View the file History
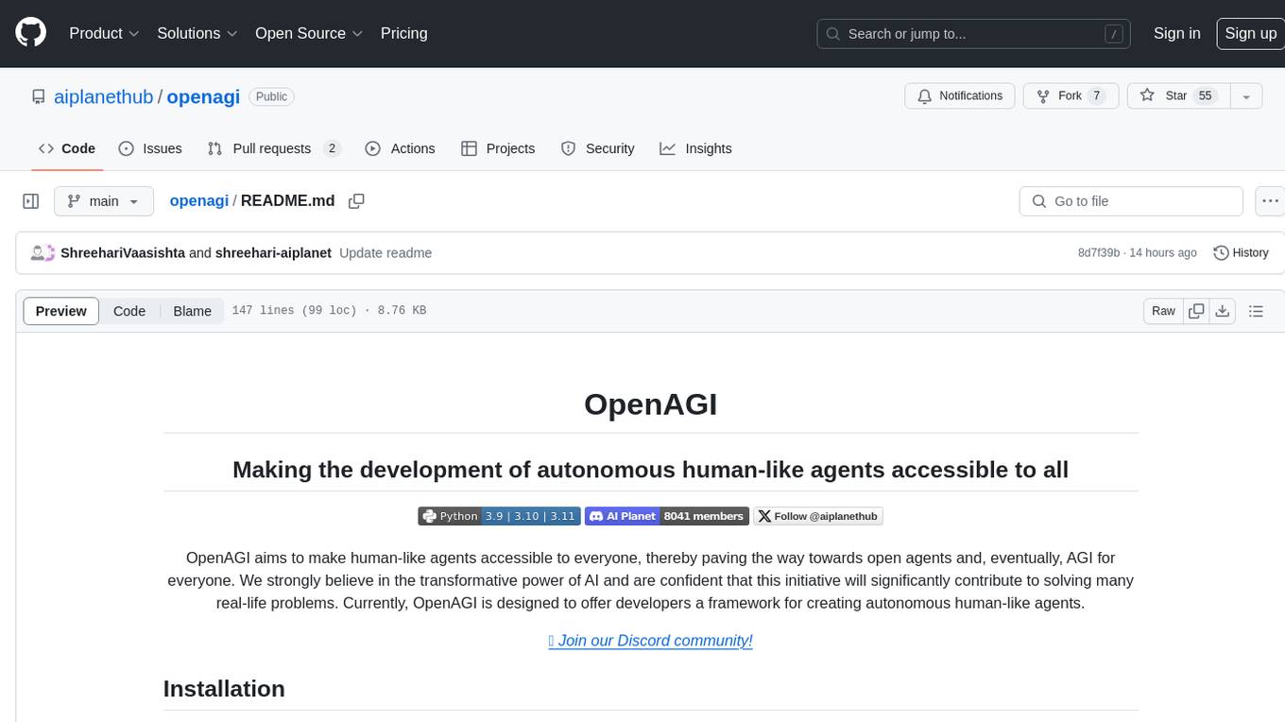 1241,252
